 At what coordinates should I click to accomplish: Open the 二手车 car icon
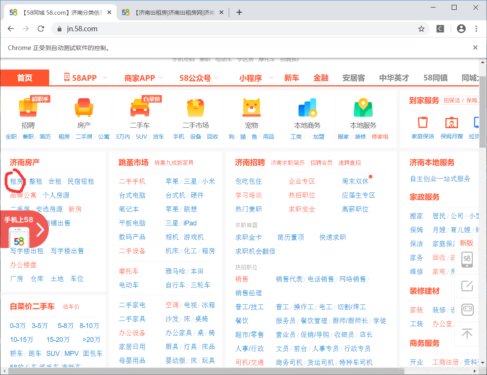[140, 107]
